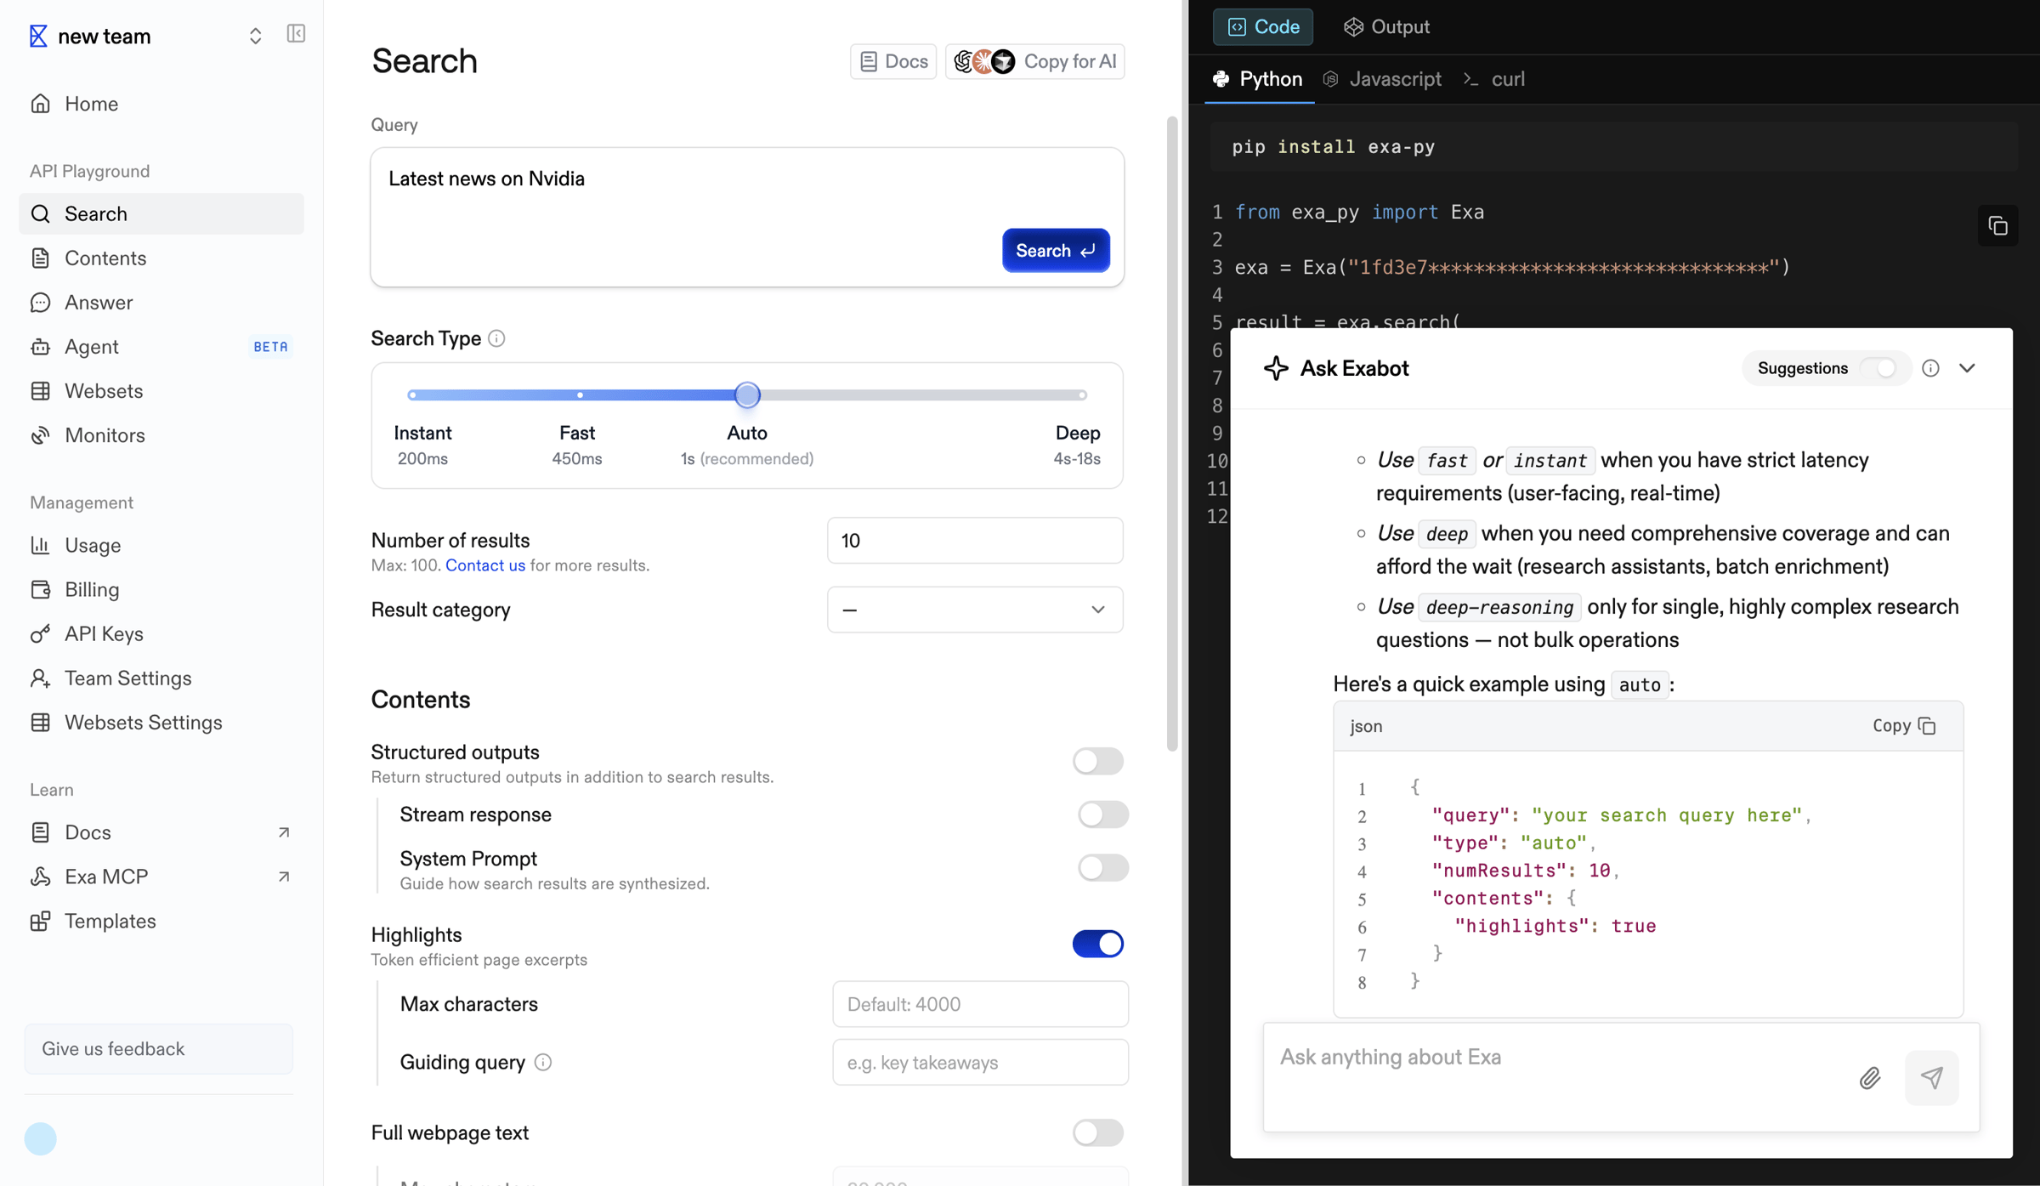Click the Team Settings user icon
Screen dimensions: 2040x1186
(x=40, y=678)
